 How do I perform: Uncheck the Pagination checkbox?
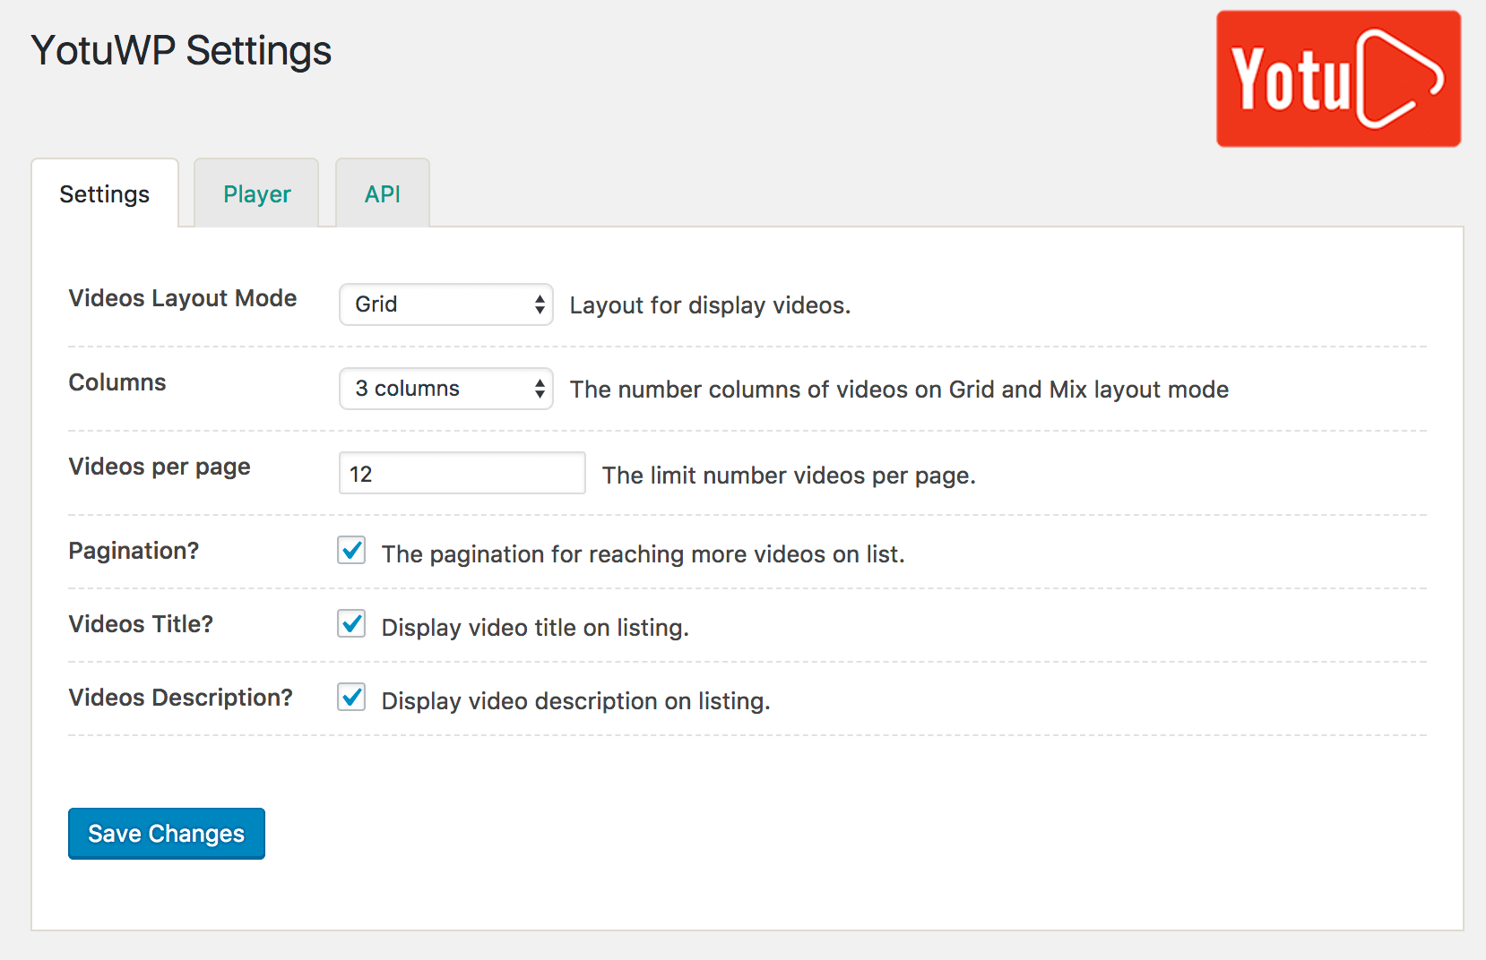pos(351,550)
